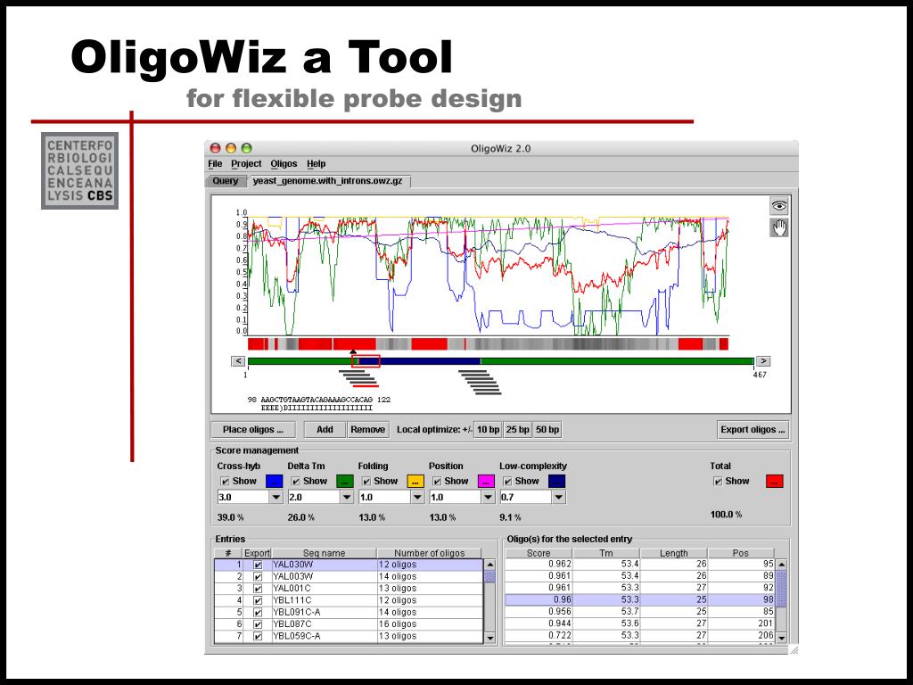Click the Remove button

click(367, 430)
